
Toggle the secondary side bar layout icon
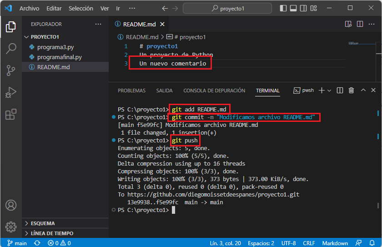point(303,8)
